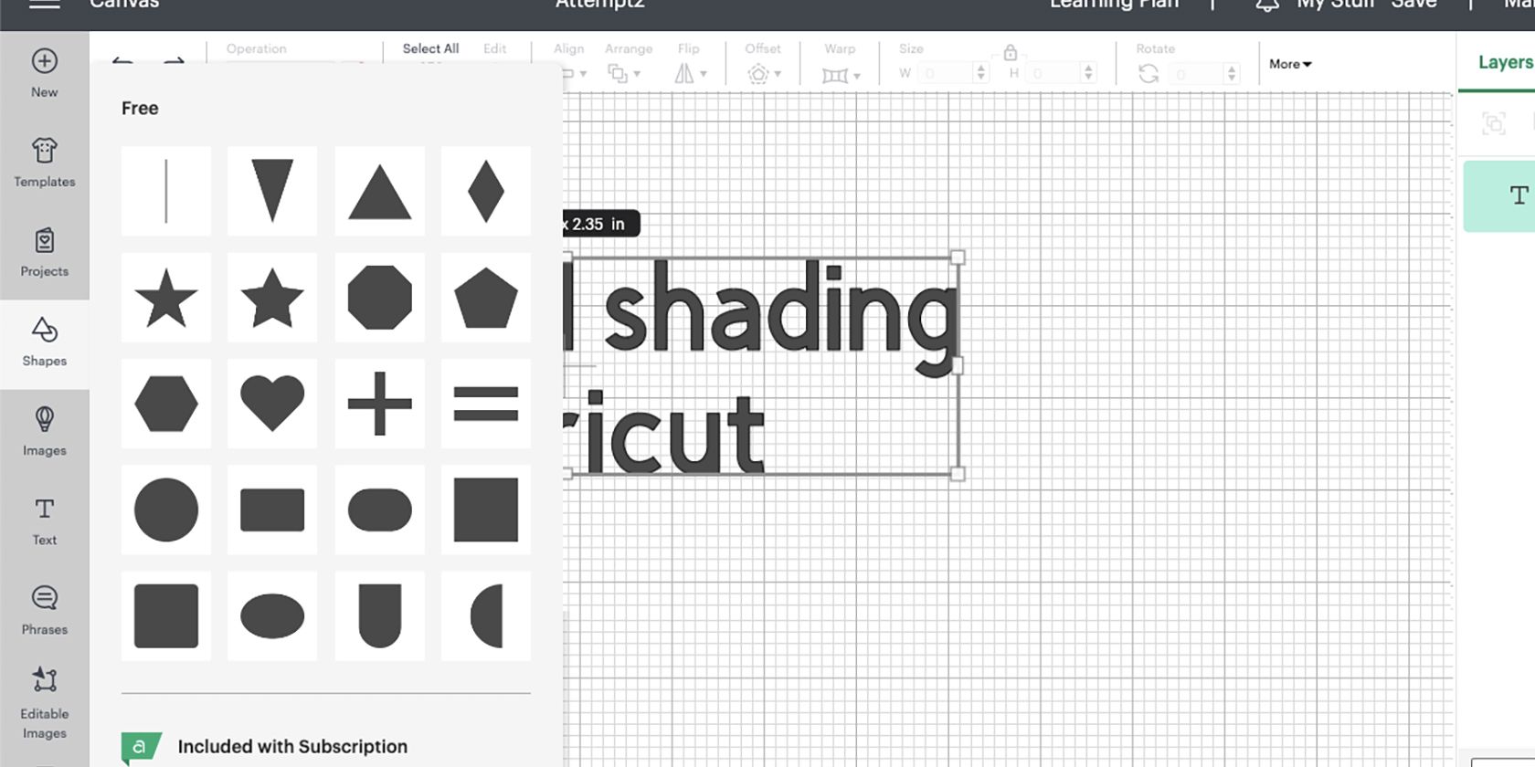Insert the pill-shaped stadium shape
The width and height of the screenshot is (1535, 767).
click(x=379, y=510)
